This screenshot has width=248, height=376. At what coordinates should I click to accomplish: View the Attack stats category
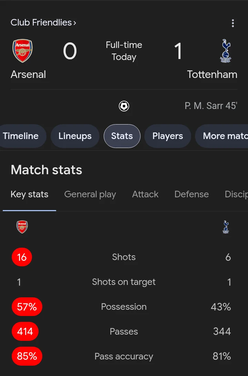[145, 194]
